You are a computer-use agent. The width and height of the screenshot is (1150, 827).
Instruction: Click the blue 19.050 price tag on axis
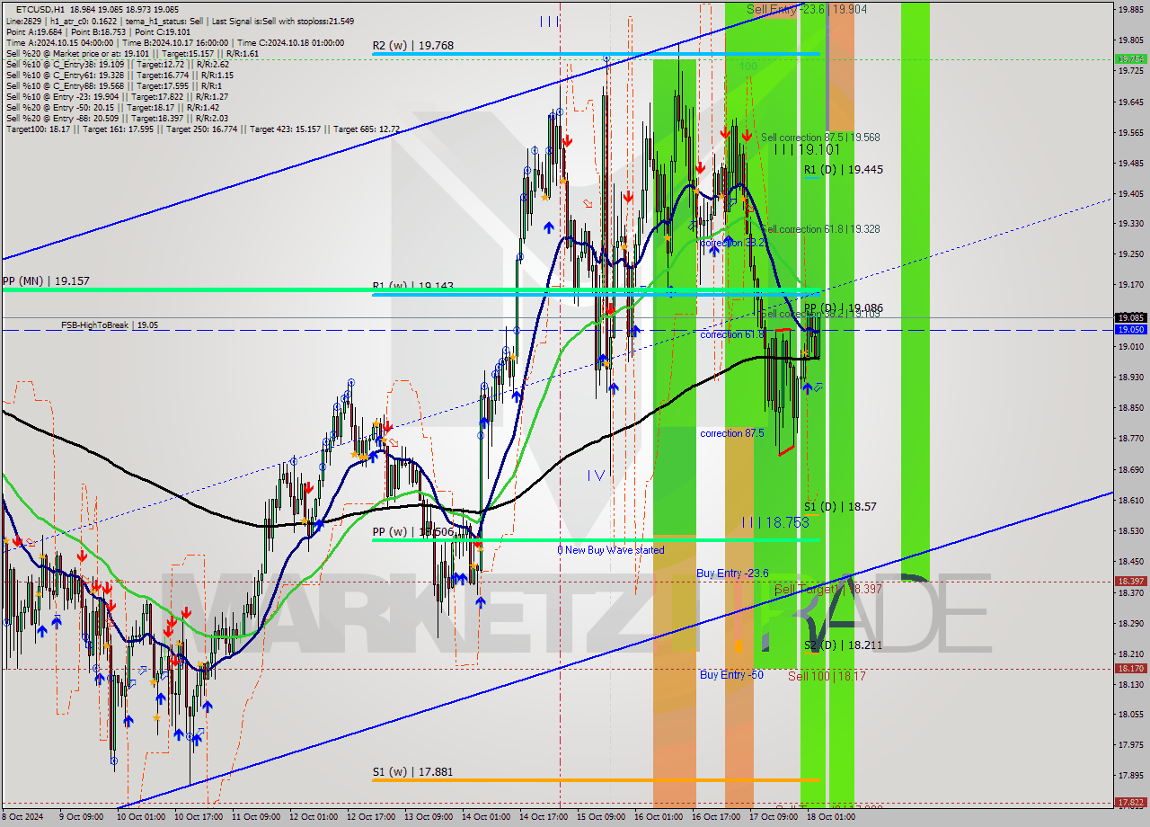click(x=1130, y=330)
